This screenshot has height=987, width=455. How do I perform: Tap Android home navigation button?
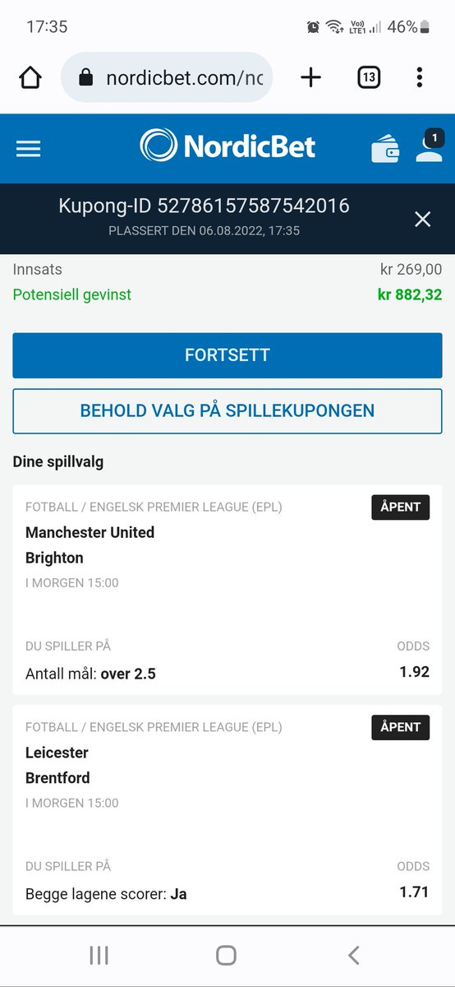pos(227,955)
